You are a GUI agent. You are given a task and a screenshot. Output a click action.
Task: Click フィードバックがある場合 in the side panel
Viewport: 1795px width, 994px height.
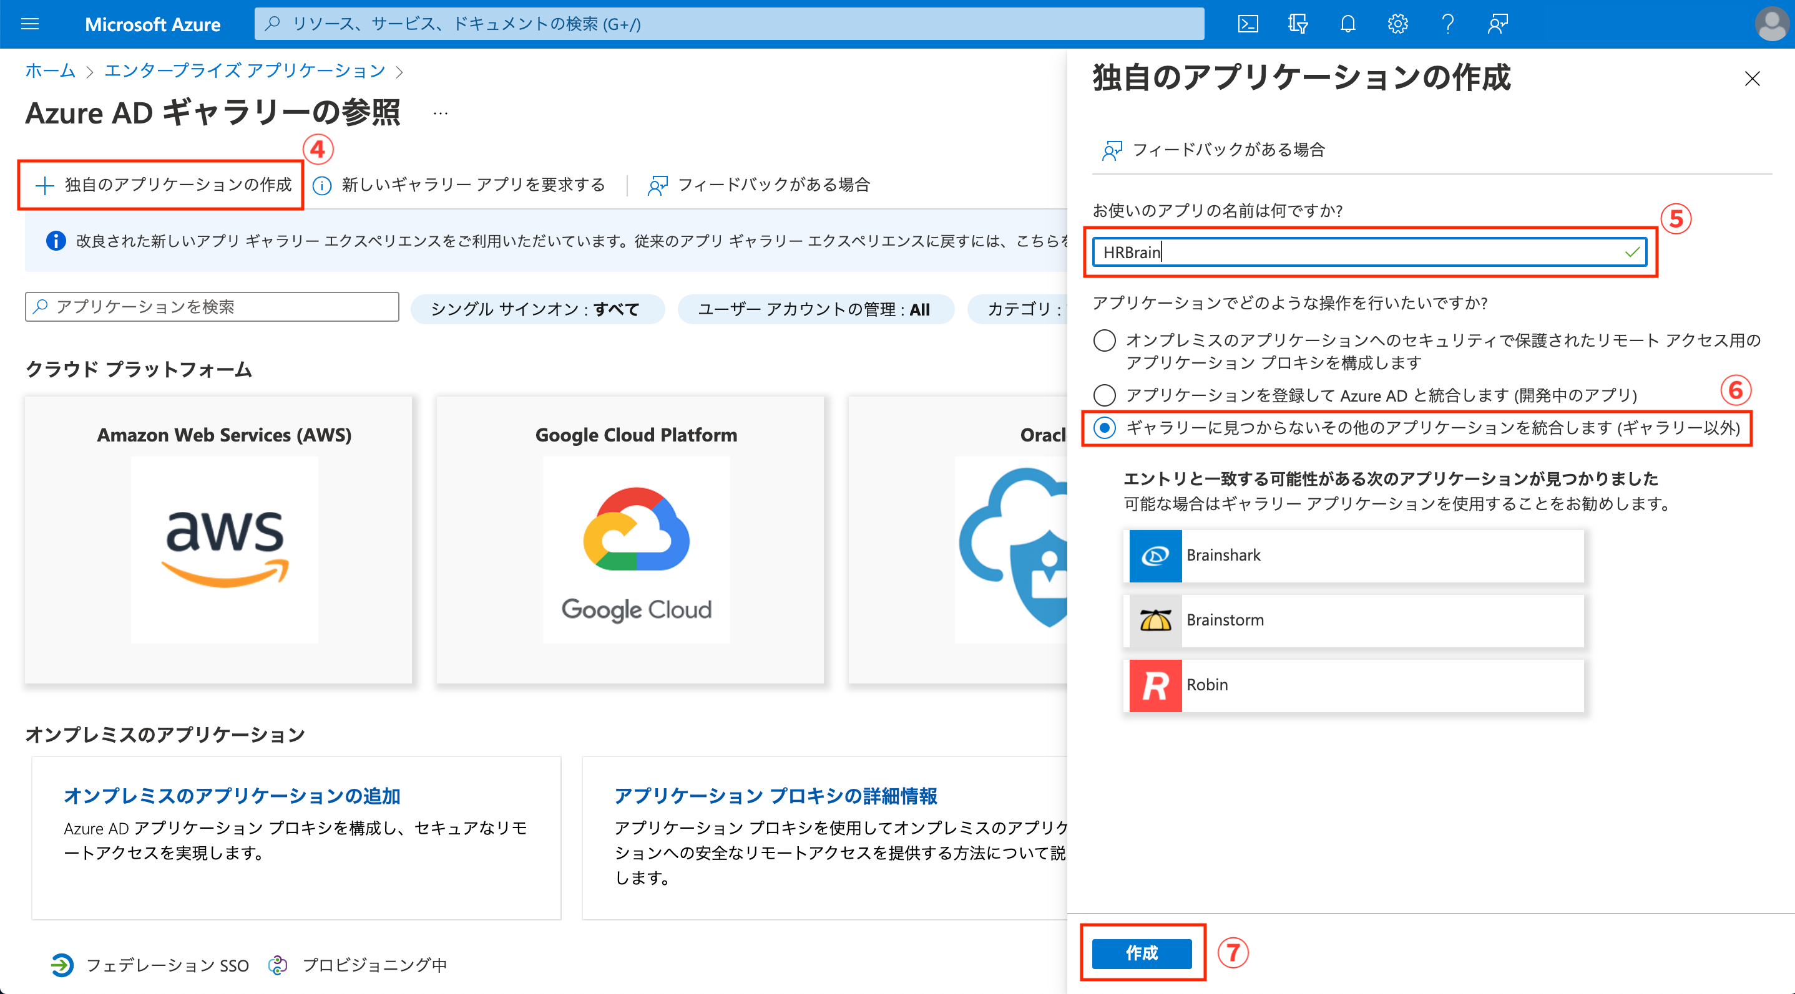click(1213, 150)
